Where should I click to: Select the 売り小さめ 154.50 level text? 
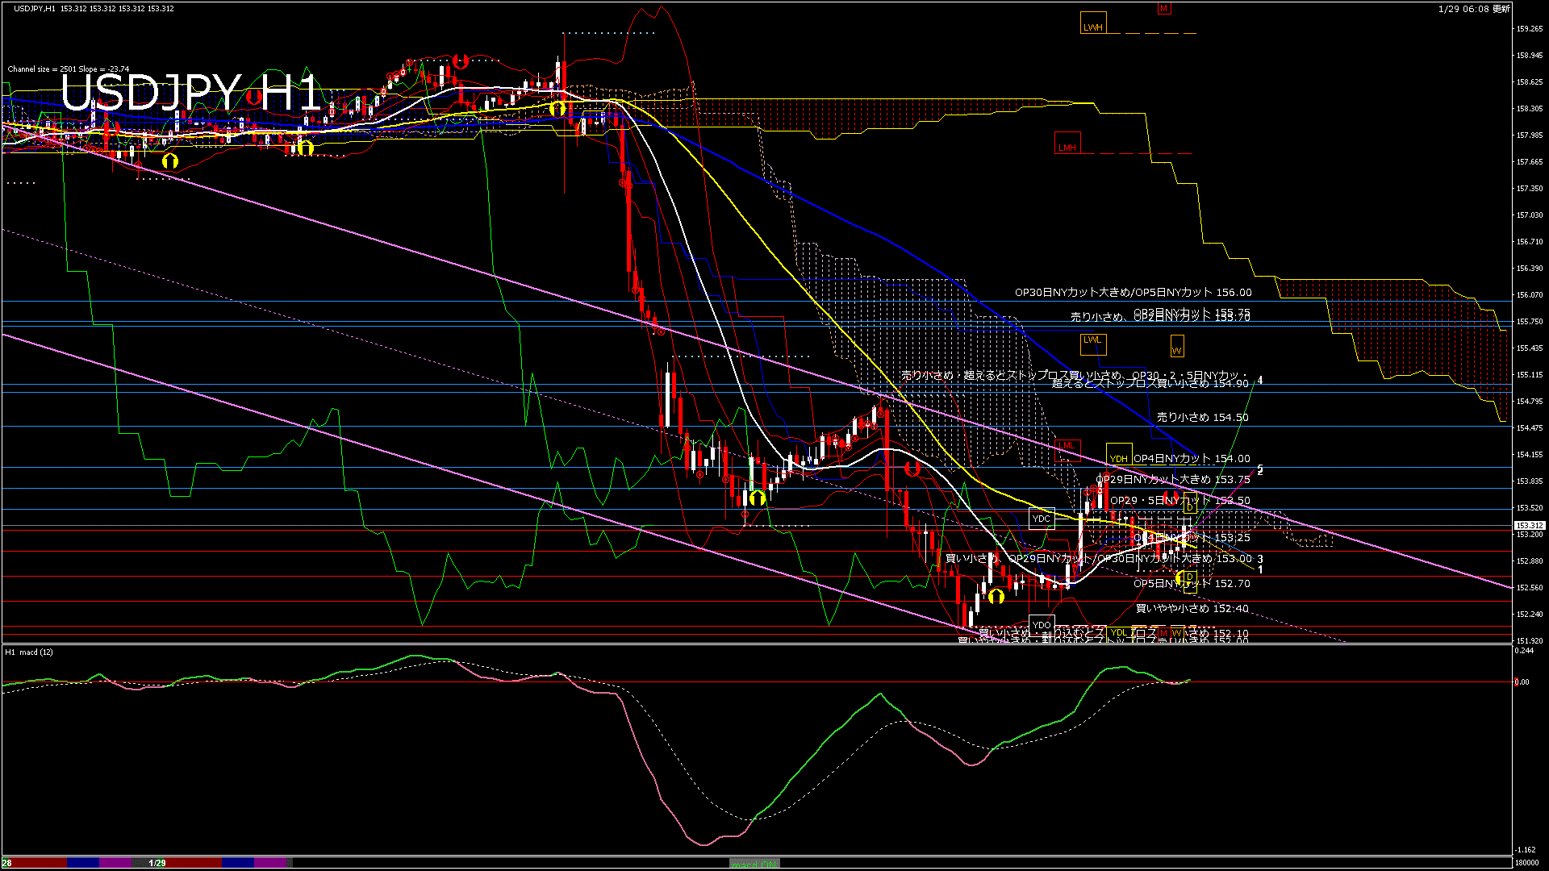(1202, 417)
